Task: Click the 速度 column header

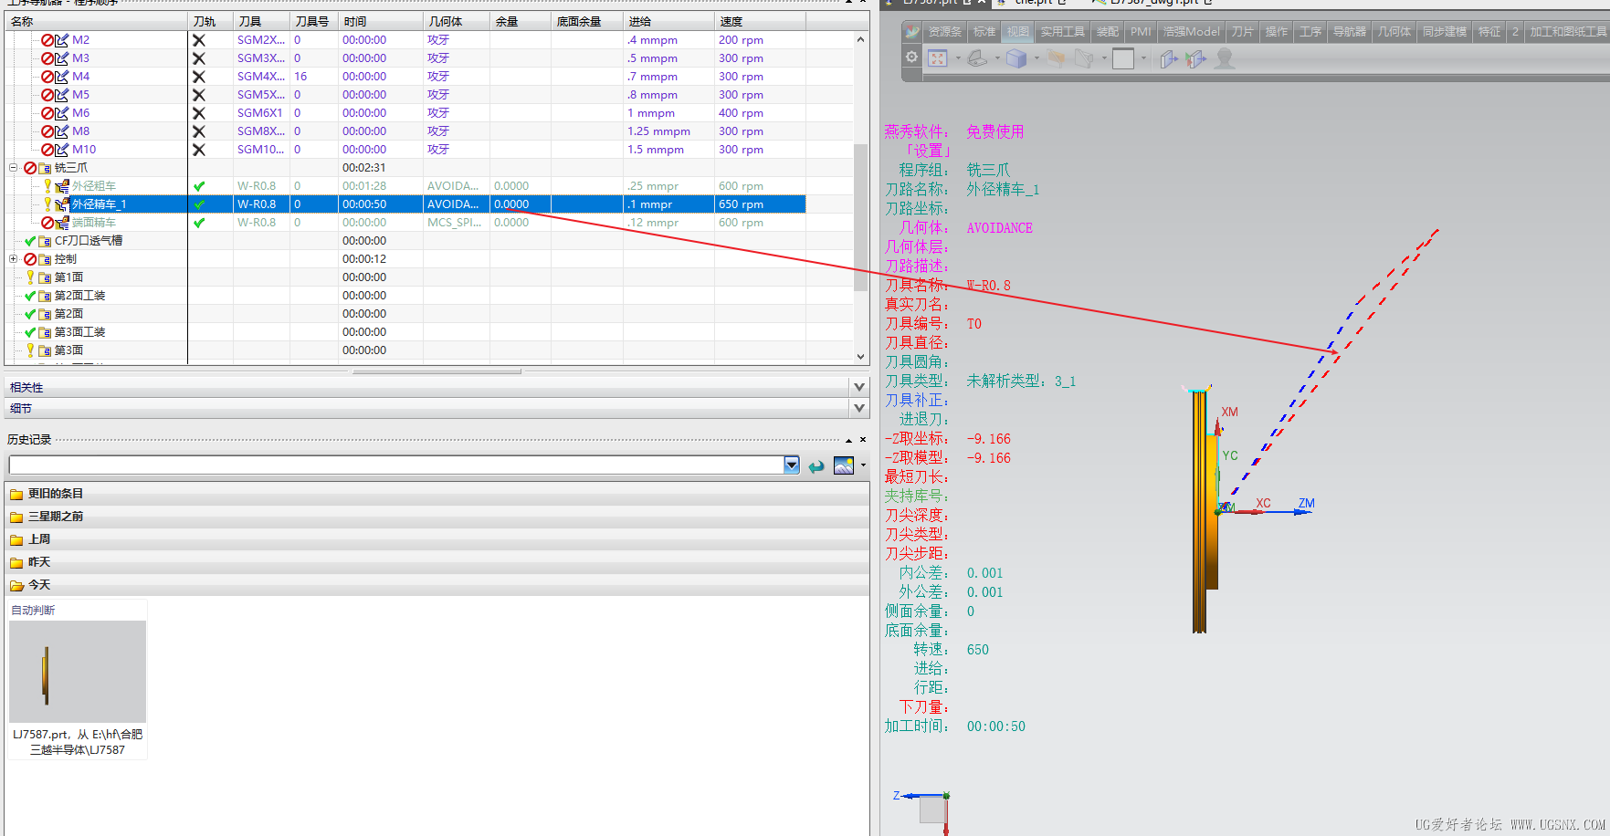Action: [760, 21]
